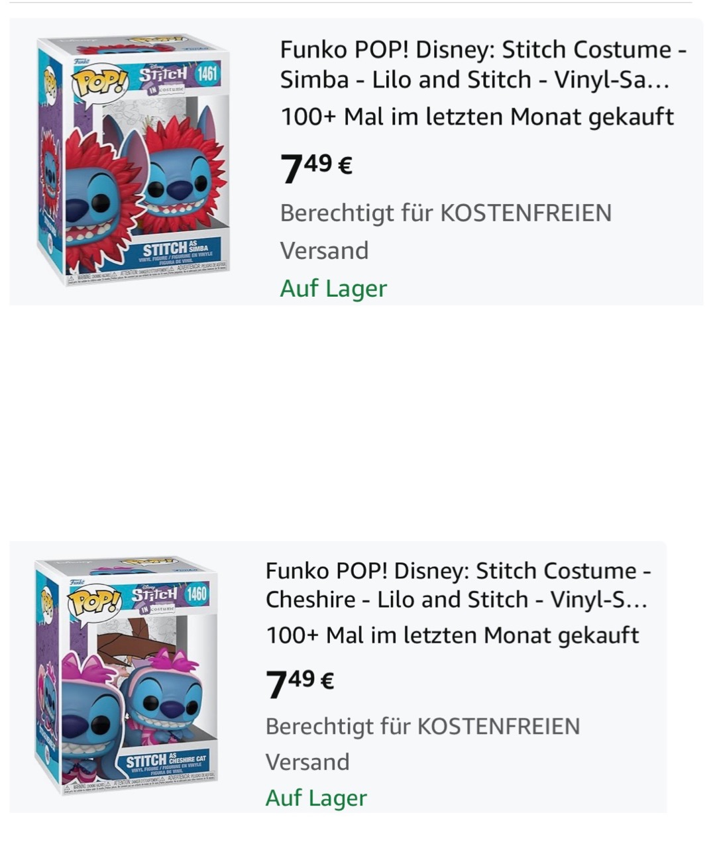
Task: Click 'Berechtigt für KOSTENFREIEN Versand' on the first item
Action: [444, 231]
